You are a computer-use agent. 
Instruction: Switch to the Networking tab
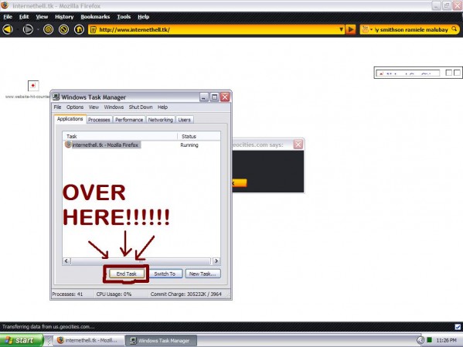click(160, 120)
